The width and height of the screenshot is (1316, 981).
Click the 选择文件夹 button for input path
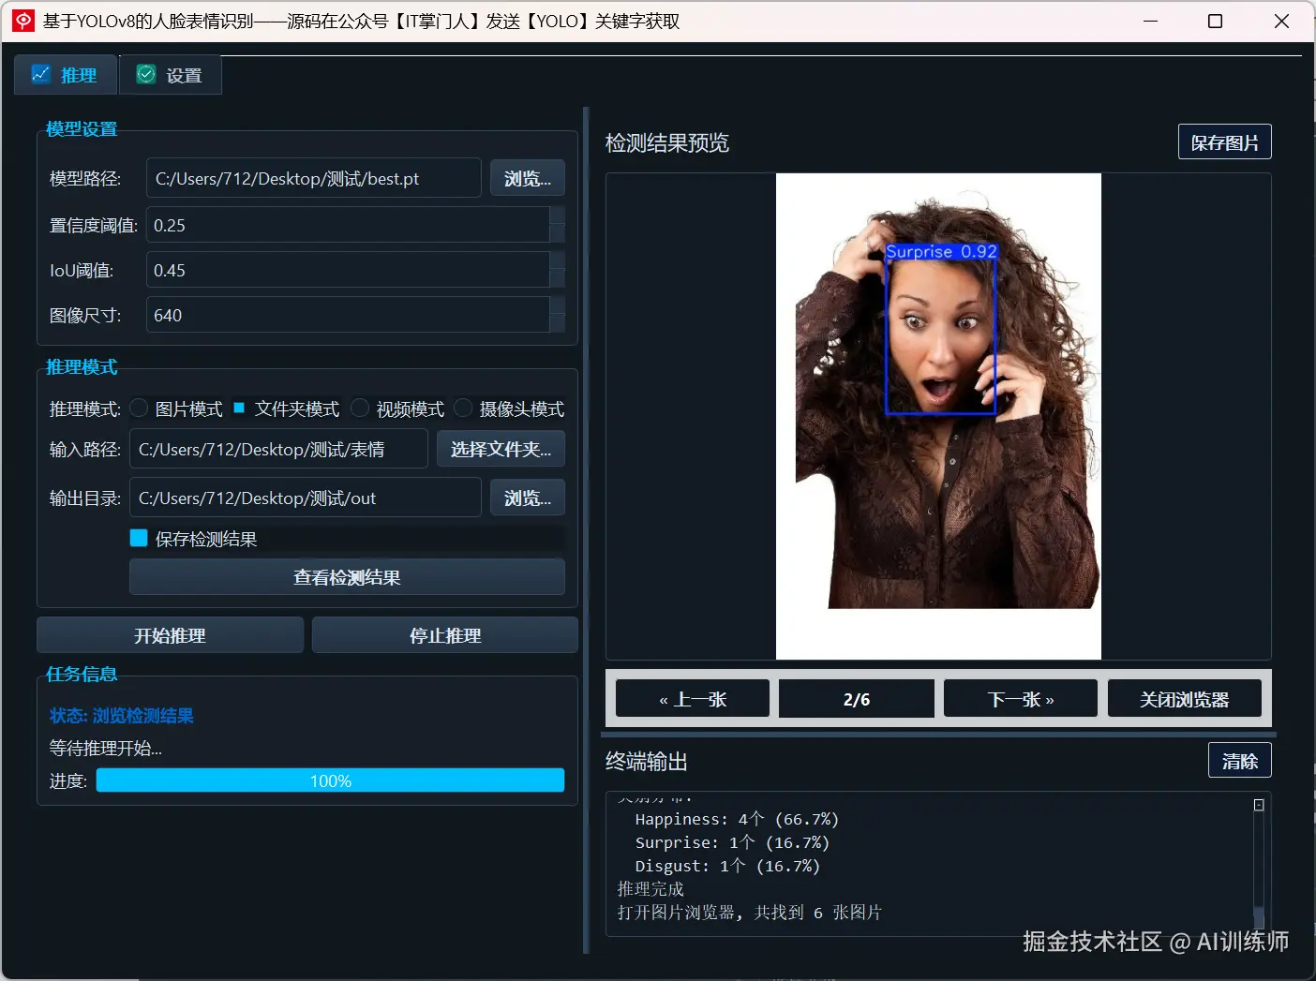point(501,449)
